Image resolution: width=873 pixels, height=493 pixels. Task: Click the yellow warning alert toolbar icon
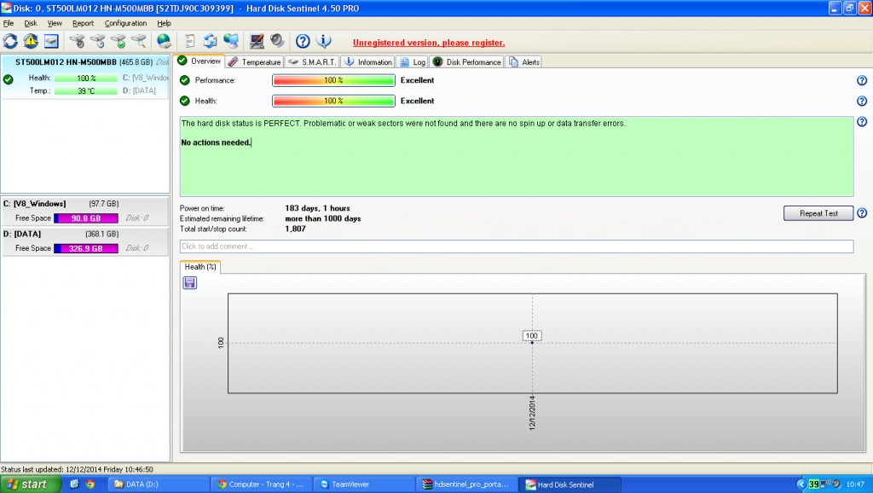(31, 41)
